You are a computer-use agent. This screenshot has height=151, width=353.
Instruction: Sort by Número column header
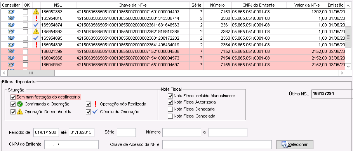218,5
